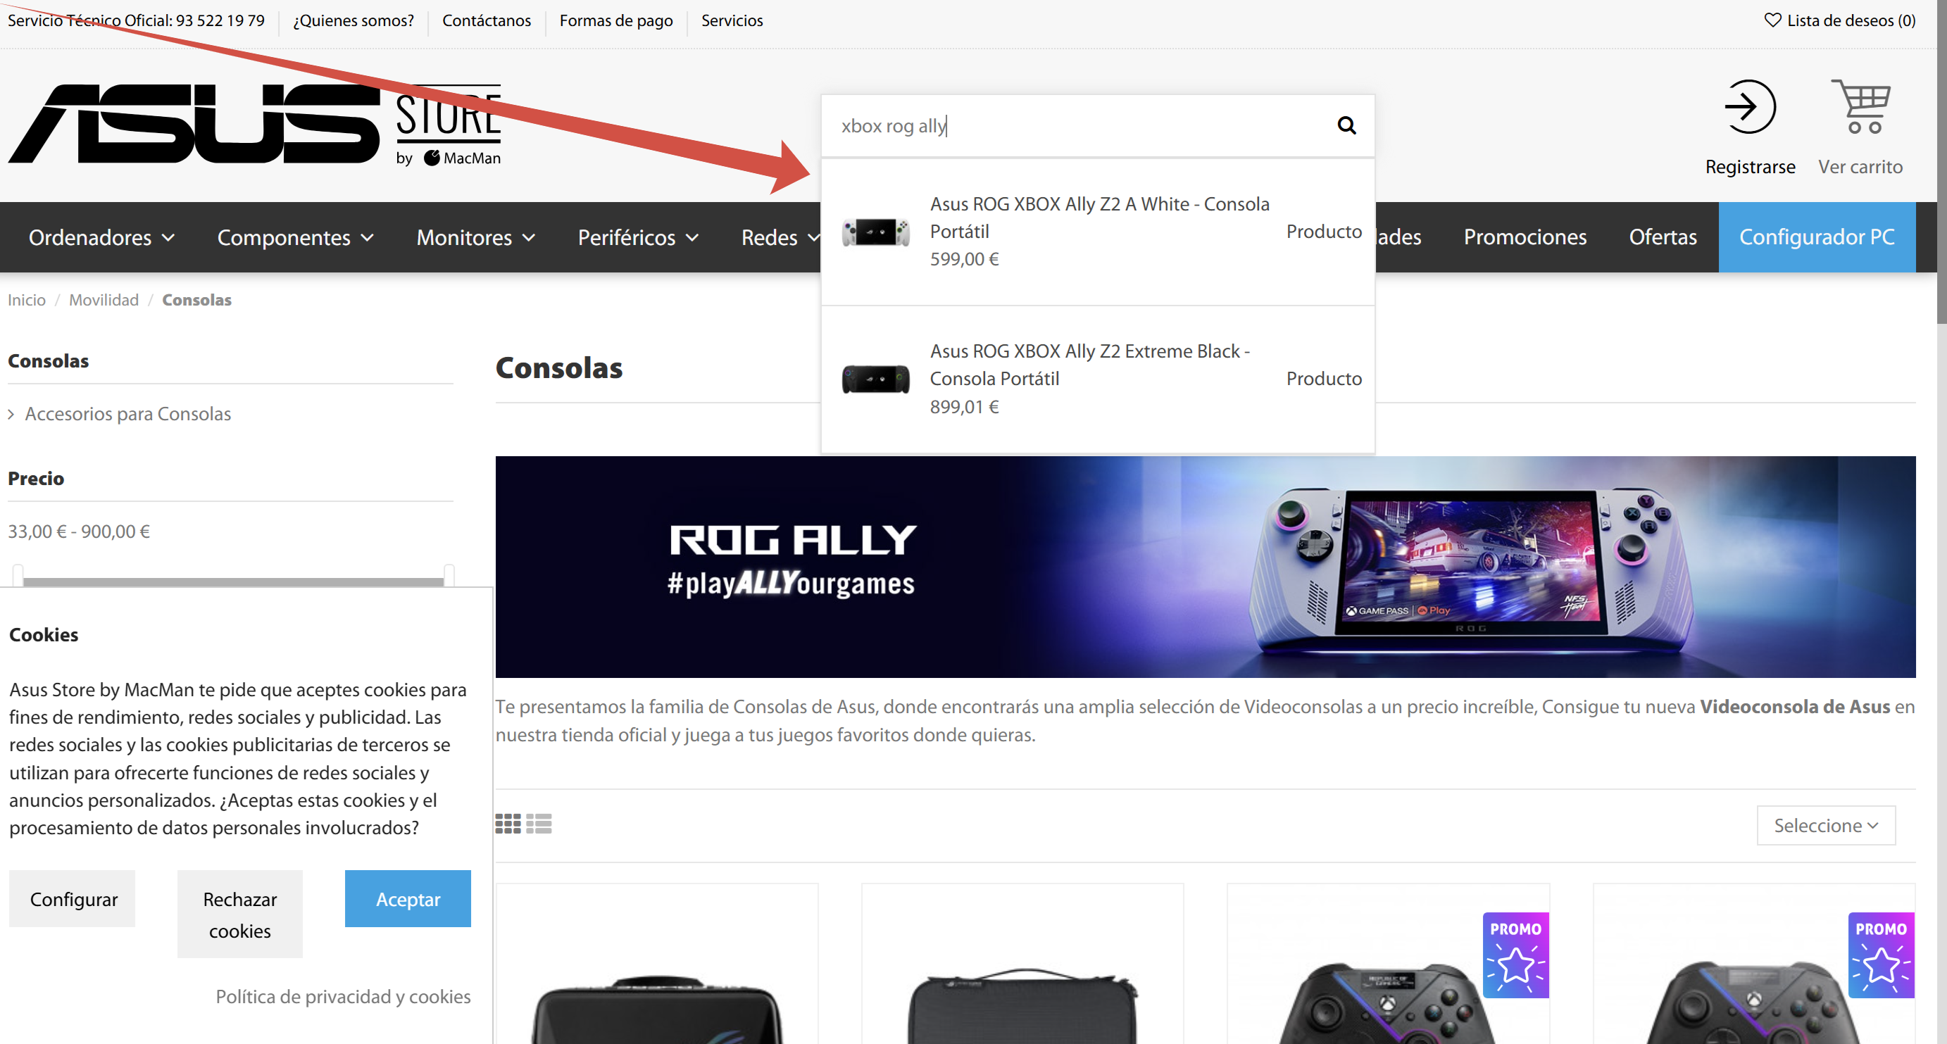Open the Registrarse arrow icon
The height and width of the screenshot is (1044, 1947).
pos(1749,107)
